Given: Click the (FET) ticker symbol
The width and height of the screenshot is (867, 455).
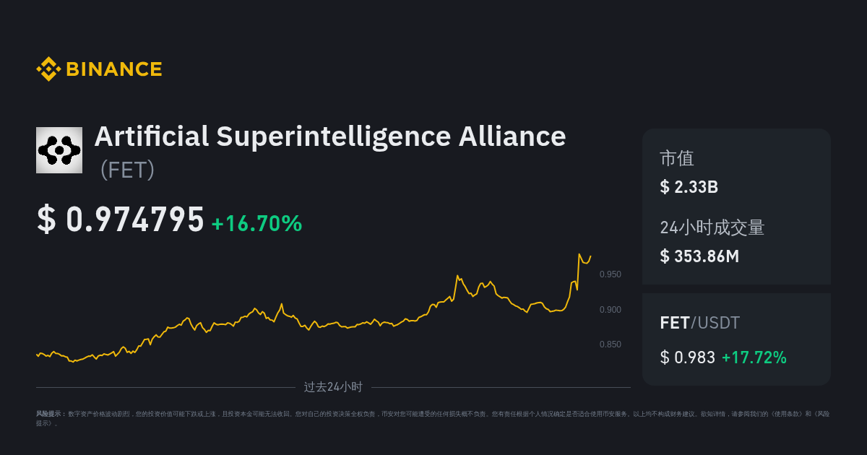Looking at the screenshot, I should [x=127, y=169].
